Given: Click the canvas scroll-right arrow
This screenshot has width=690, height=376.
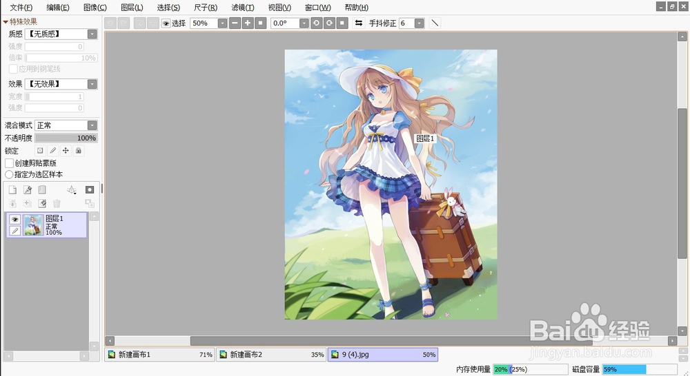Looking at the screenshot, I should tap(672, 341).
